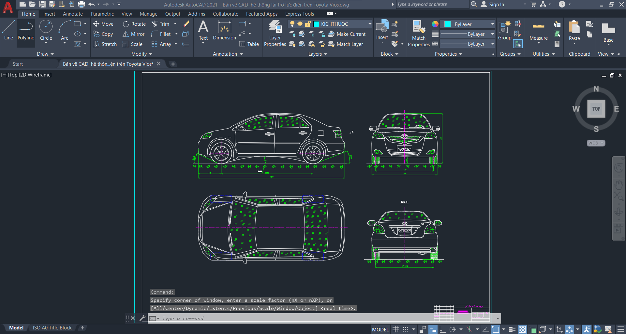Toggle drawing grid display in status bar
The image size is (626, 334).
pos(395,329)
